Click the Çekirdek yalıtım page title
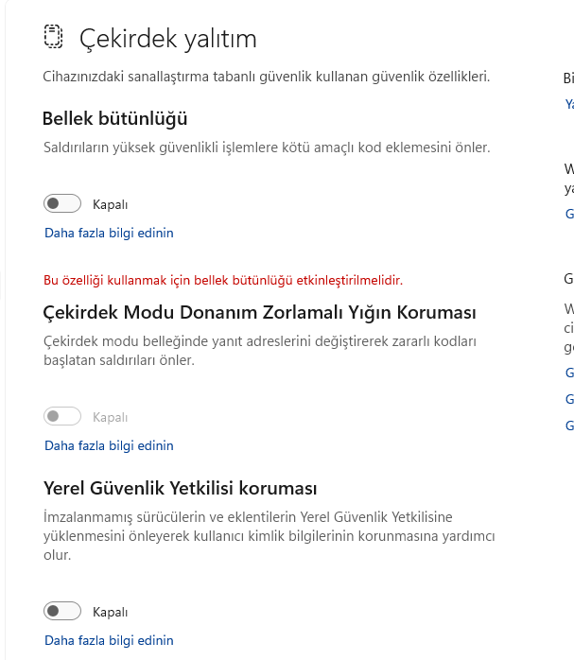 [167, 39]
